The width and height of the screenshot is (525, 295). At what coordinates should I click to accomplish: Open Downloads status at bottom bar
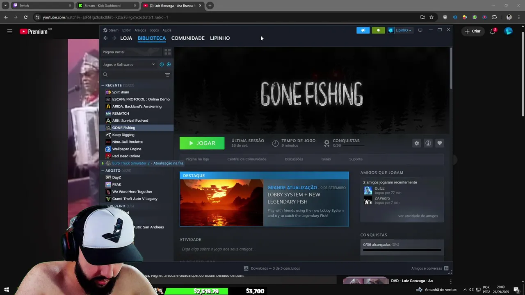coord(272,268)
